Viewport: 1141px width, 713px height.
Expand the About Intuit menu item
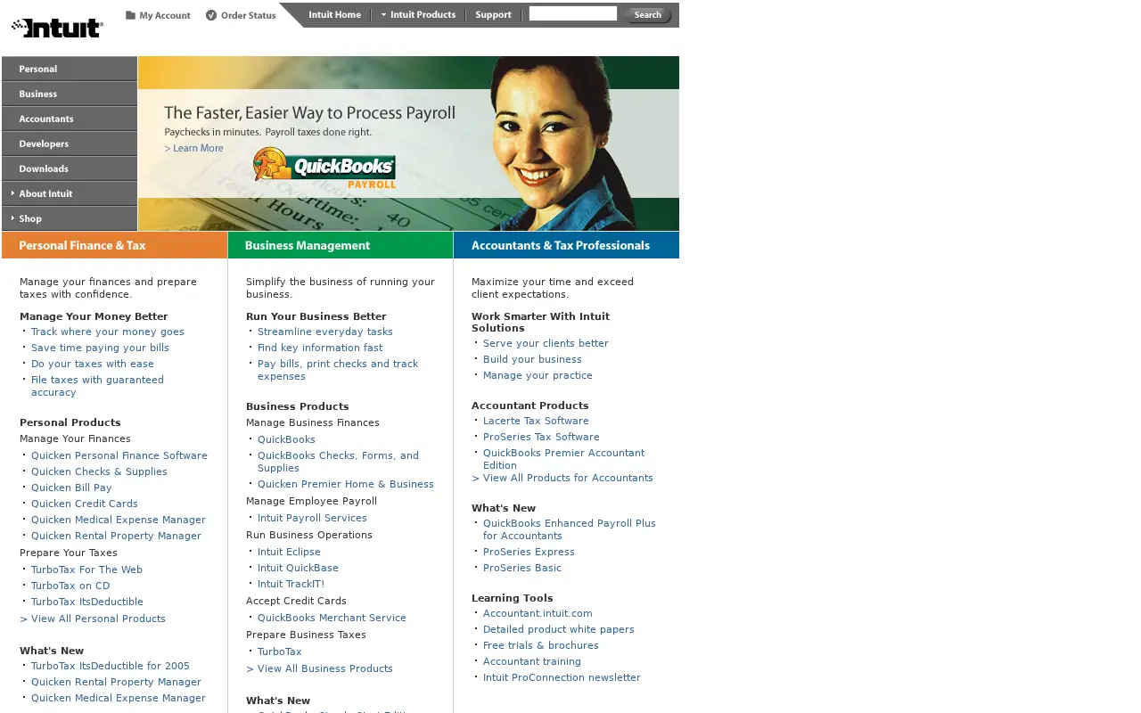coord(70,193)
